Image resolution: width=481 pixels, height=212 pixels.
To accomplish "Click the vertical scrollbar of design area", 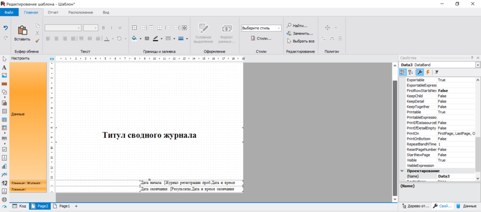I will click(395, 133).
